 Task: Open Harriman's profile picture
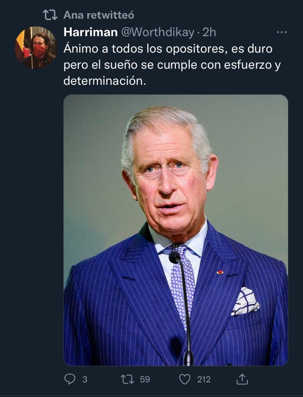point(36,47)
